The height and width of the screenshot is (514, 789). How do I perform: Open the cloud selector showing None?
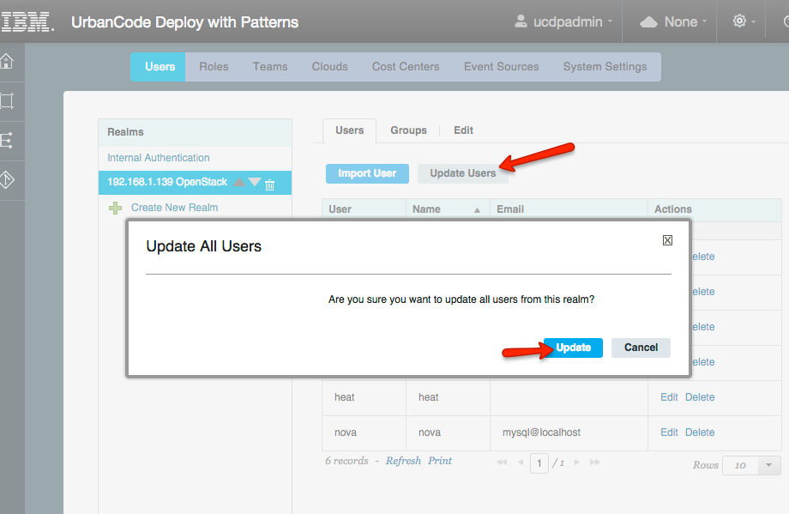coord(673,21)
